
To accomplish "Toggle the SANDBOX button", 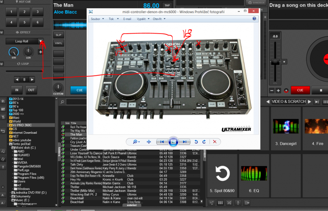I will tap(257, 3).
